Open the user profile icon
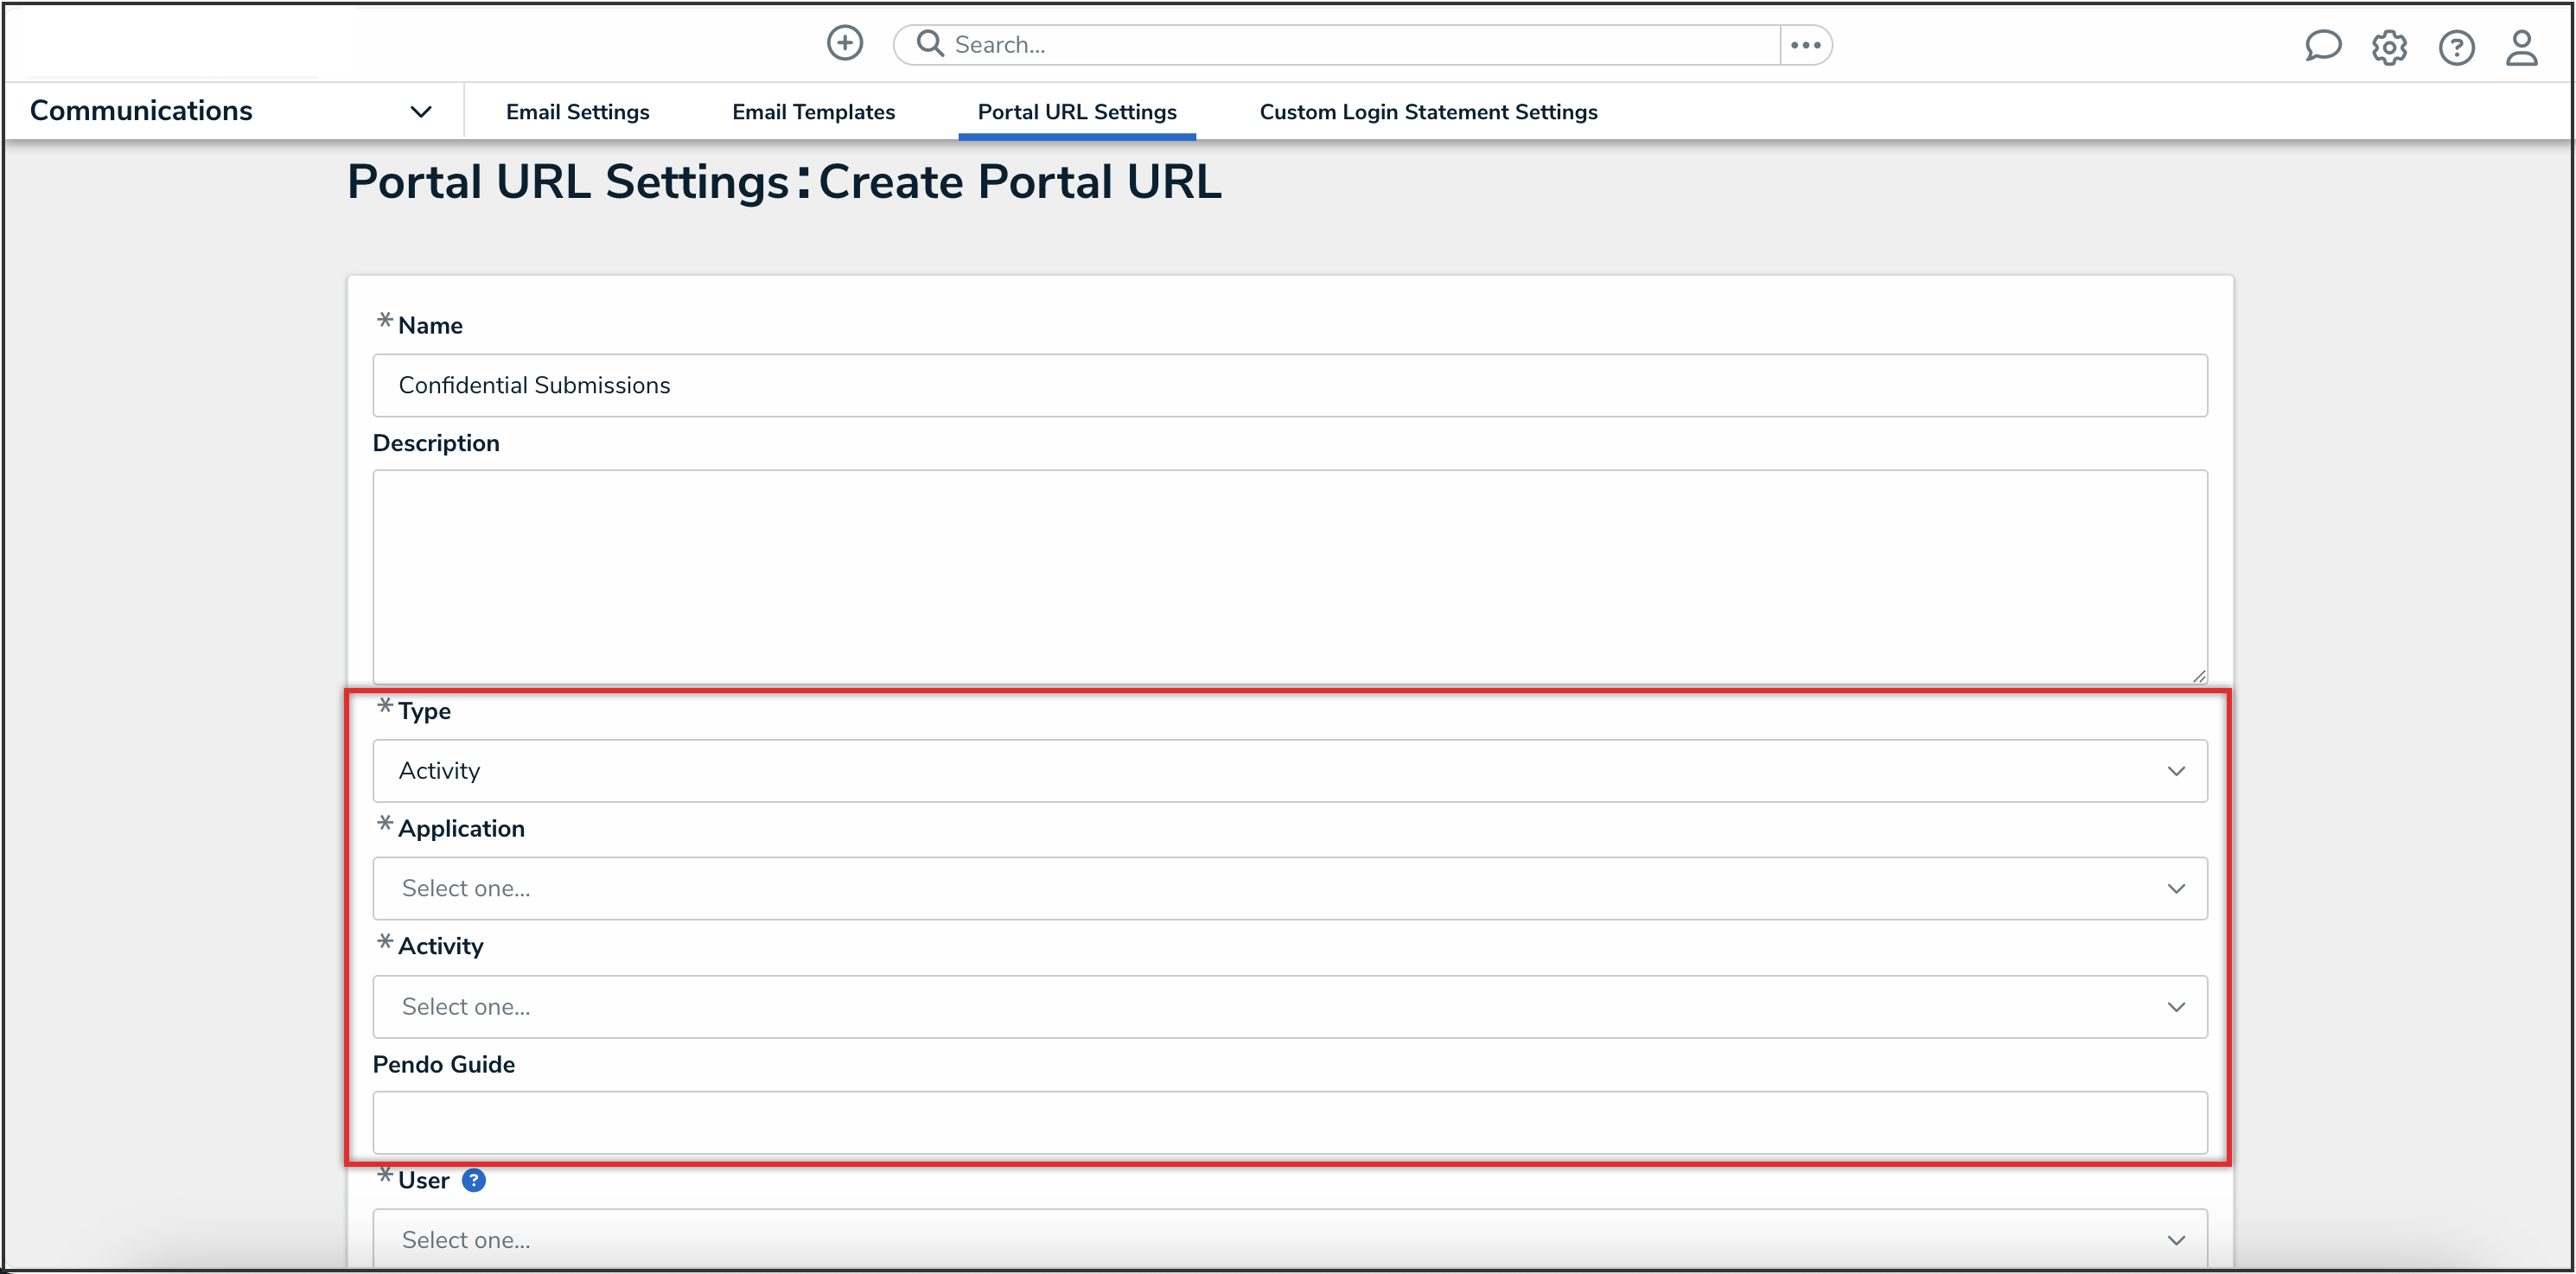Viewport: 2576px width, 1274px height. (x=2521, y=47)
